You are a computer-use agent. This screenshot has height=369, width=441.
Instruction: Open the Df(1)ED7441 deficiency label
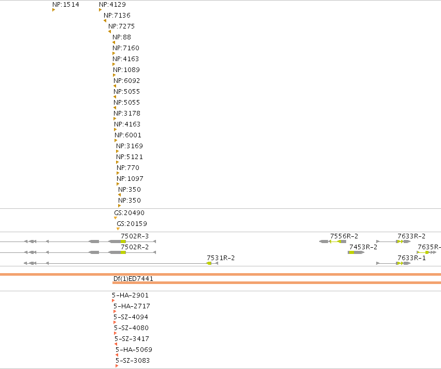tap(133, 279)
